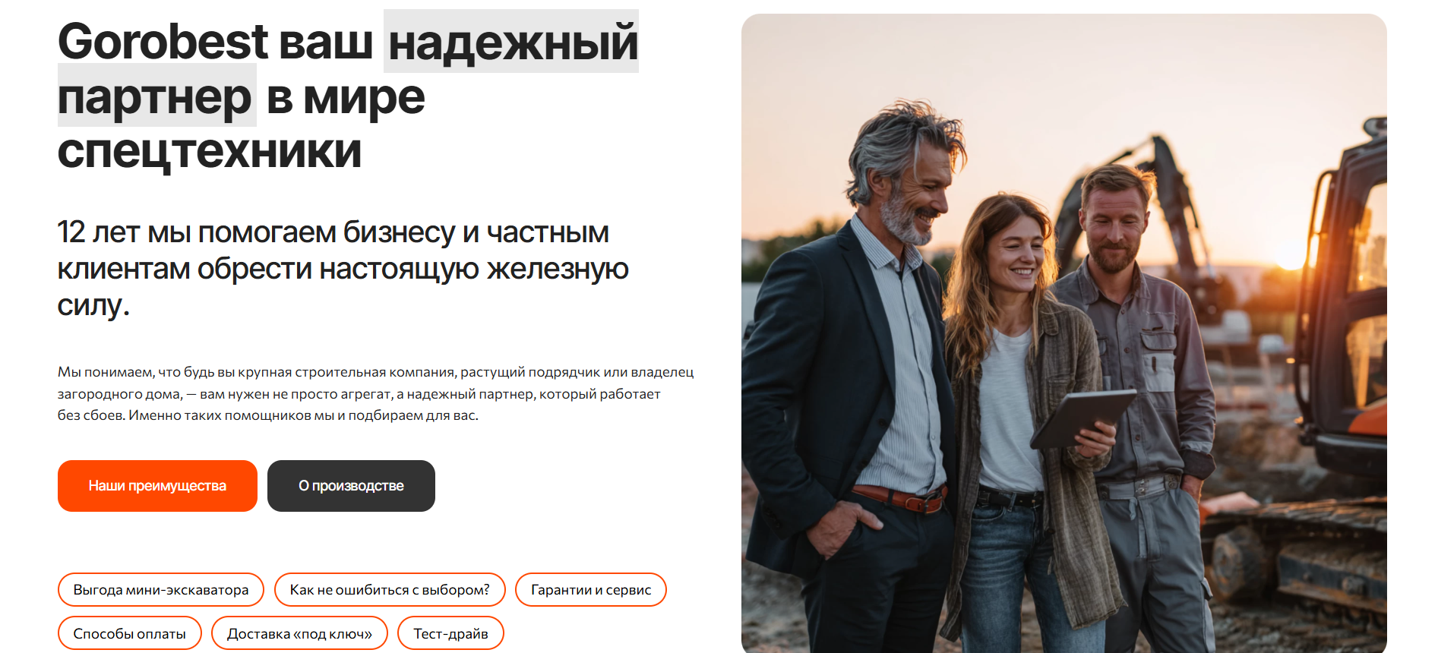The height and width of the screenshot is (653, 1438).
Task: Click the "Gorobest" brand name in heading
Action: pyautogui.click(x=163, y=41)
